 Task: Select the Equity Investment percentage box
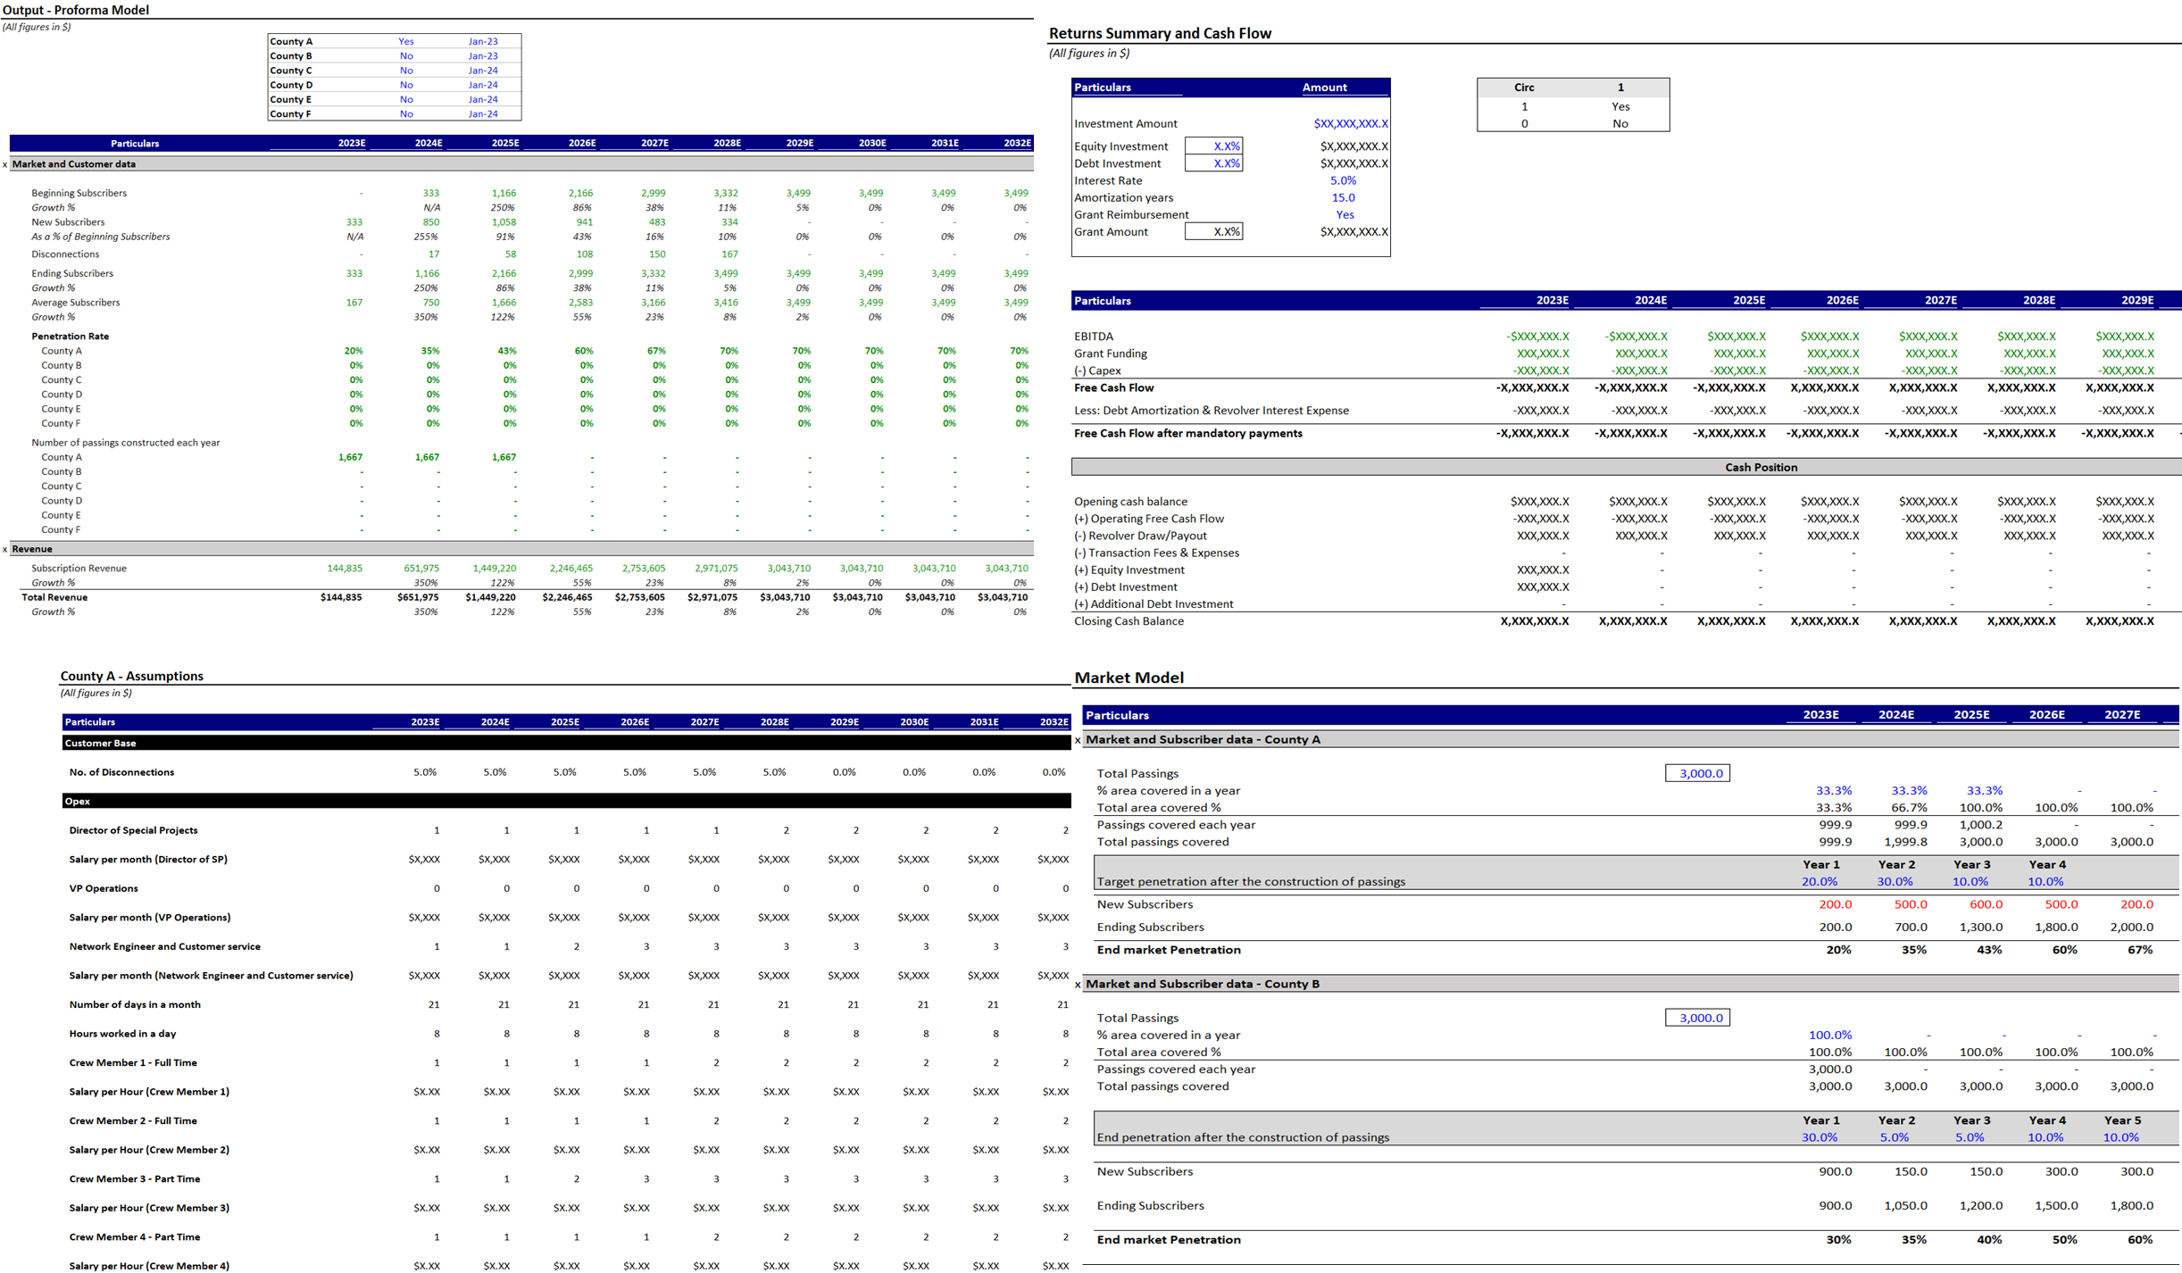(x=1213, y=146)
